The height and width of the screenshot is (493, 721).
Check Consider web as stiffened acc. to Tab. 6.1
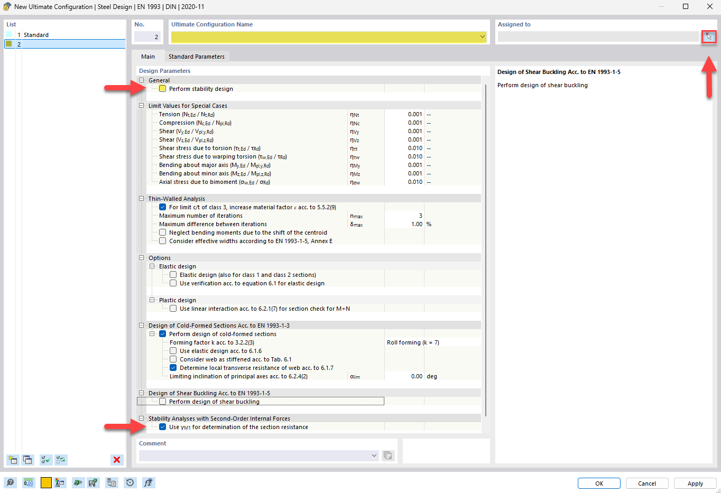(x=173, y=359)
